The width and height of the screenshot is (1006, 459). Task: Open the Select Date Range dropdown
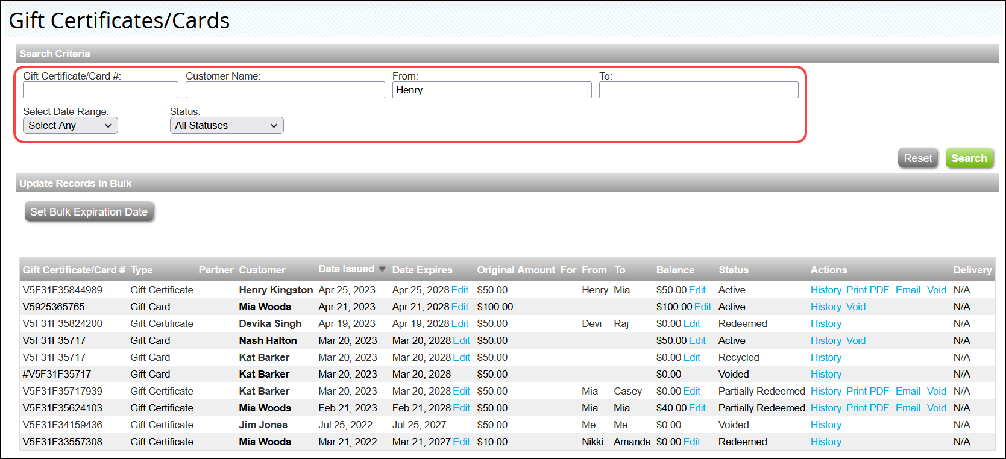71,125
